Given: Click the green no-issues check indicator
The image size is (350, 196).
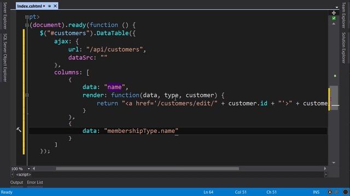Looking at the screenshot, I should tap(334, 18).
